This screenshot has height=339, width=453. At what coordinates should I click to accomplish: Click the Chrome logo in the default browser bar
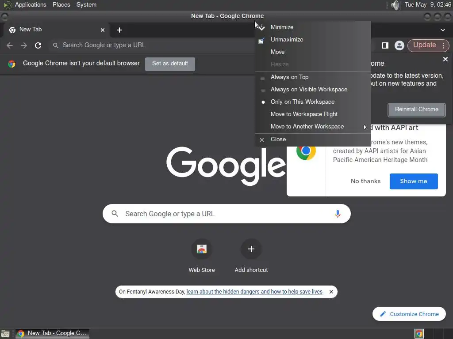click(x=12, y=64)
